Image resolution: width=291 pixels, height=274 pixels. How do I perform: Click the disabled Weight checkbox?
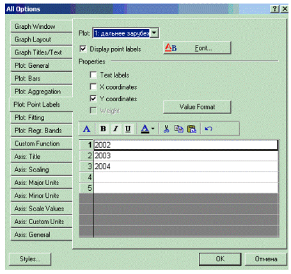[93, 111]
